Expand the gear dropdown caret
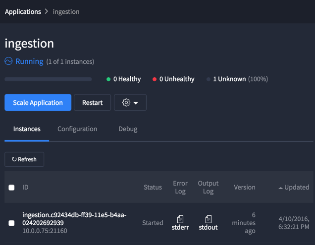 136,103
